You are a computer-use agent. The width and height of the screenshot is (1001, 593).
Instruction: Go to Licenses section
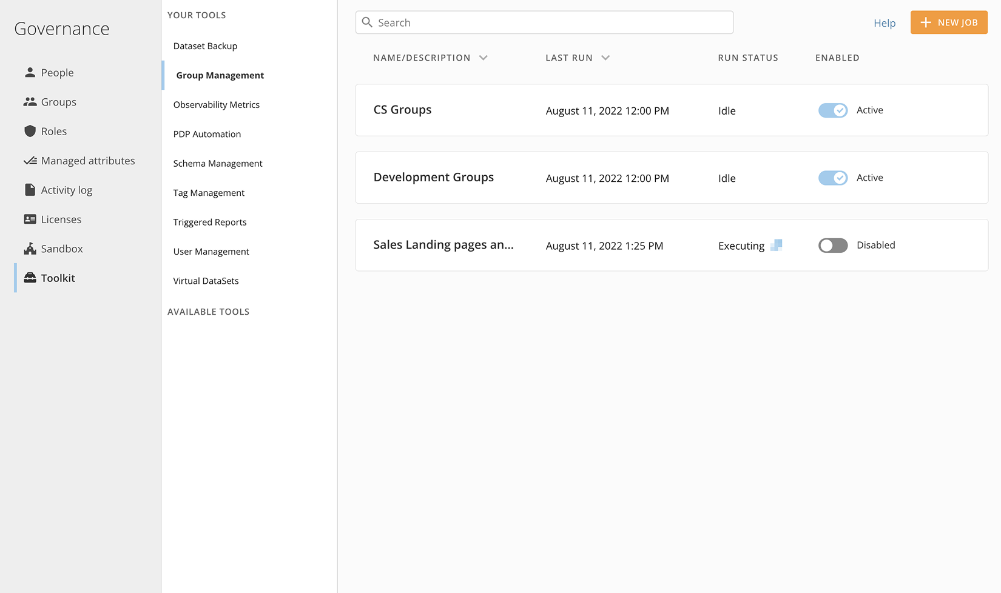click(61, 219)
